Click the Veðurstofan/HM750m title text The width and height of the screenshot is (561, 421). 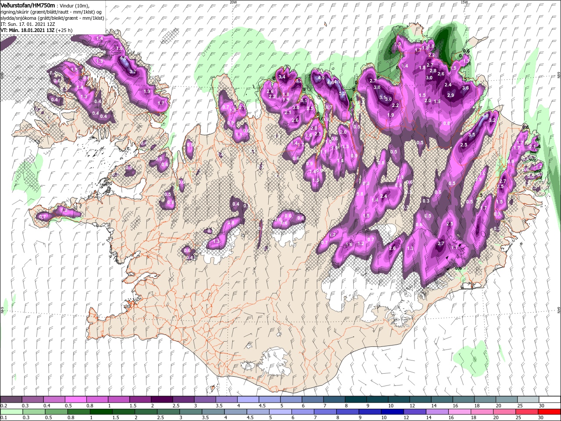[x=28, y=5]
